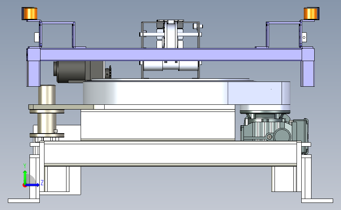The height and width of the screenshot is (210, 341).
Task: Pick the beige horizontal arm plate
Action: coord(61,107)
